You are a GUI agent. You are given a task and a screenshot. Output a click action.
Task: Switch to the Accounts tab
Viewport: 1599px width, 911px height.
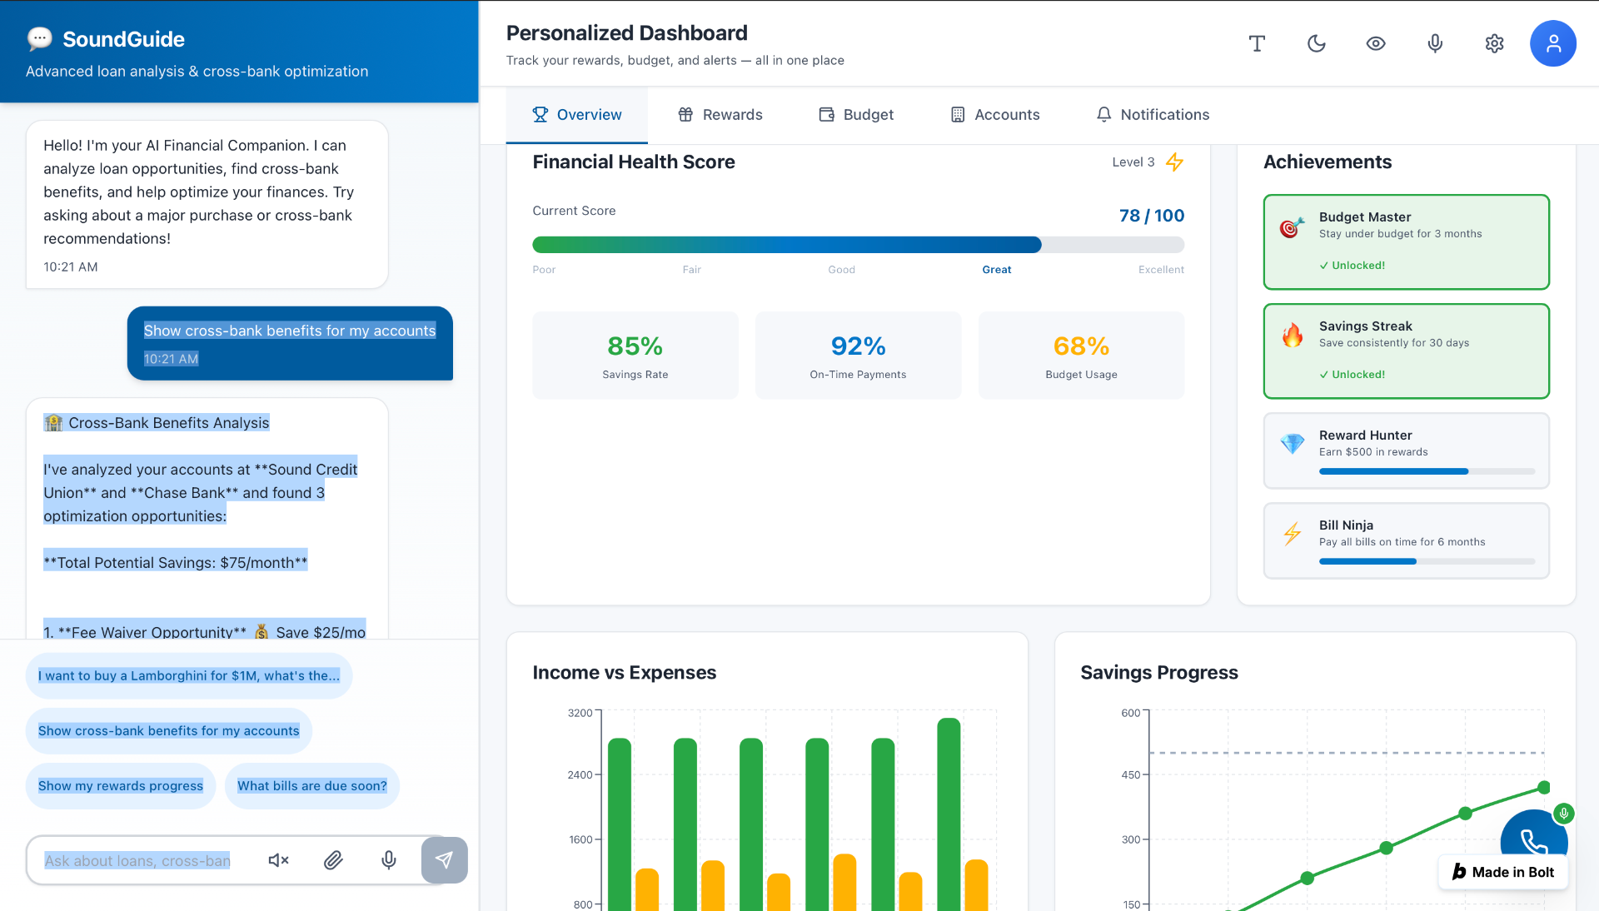pos(994,114)
